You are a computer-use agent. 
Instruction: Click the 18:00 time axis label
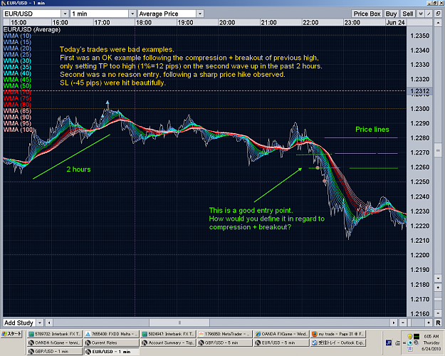[x=144, y=22]
